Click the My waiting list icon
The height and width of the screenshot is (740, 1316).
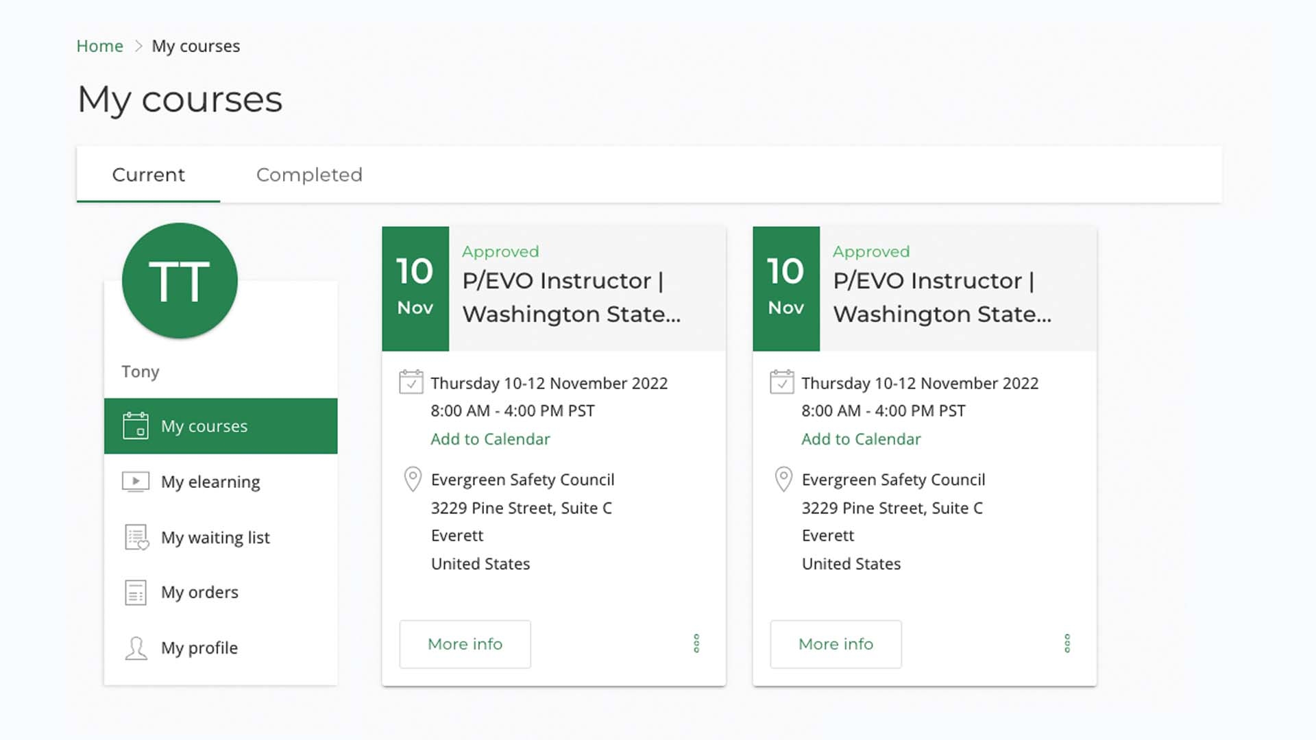(136, 537)
